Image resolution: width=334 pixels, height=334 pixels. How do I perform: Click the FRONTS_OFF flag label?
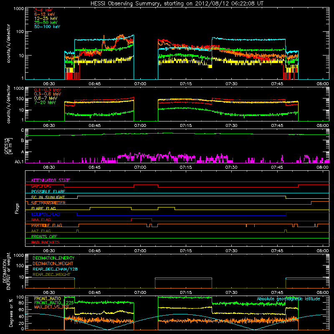44,237
